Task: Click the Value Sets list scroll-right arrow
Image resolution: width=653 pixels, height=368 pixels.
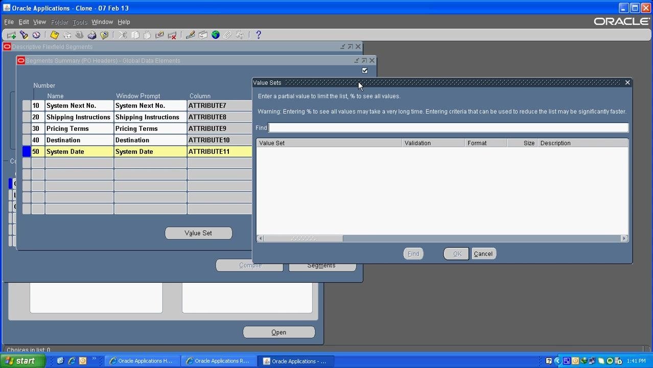Action: tap(624, 238)
